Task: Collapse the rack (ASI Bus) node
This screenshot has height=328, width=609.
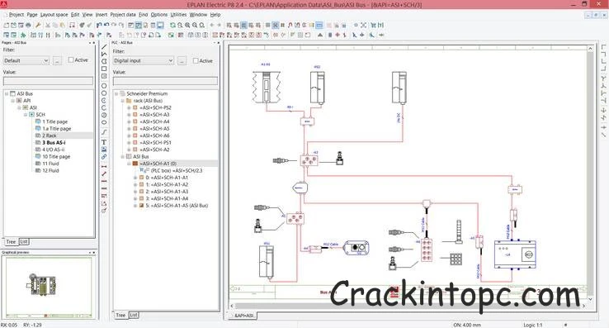Action: click(123, 101)
